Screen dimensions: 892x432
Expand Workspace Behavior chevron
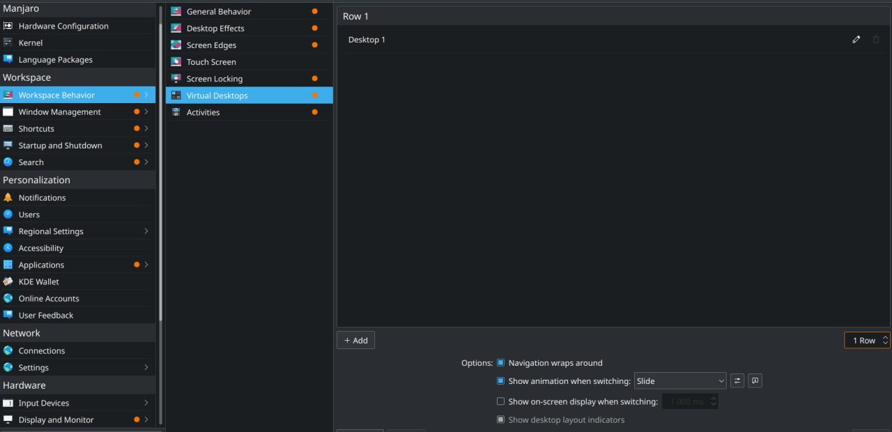[x=146, y=95]
